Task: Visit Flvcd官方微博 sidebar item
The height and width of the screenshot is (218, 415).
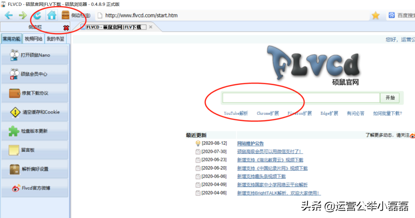Action: click(x=35, y=188)
